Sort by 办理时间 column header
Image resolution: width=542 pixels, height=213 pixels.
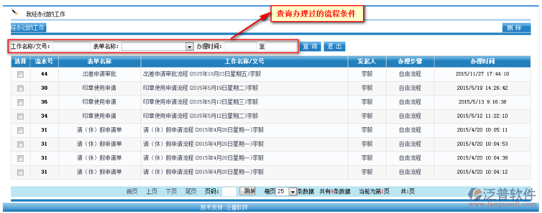tap(482, 62)
